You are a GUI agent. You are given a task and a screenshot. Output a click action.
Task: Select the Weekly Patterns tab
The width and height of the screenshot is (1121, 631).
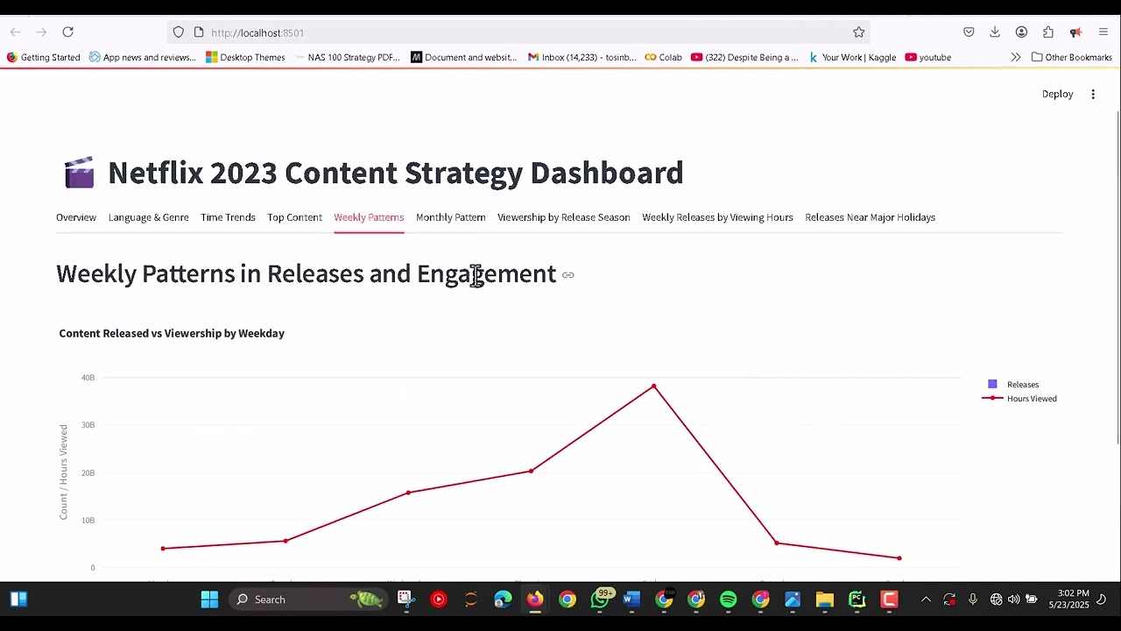click(369, 217)
